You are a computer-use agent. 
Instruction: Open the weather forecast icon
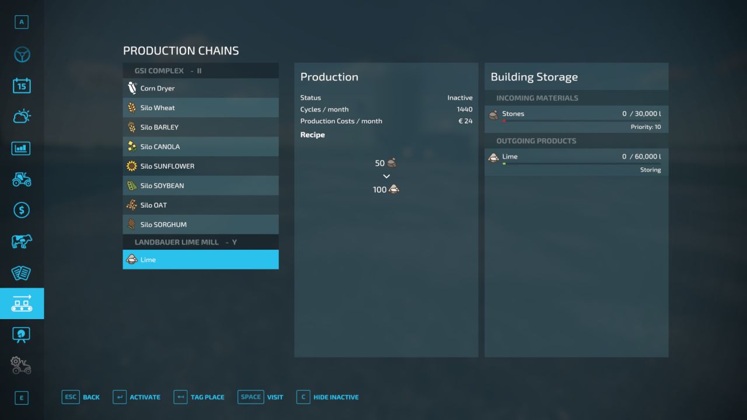[x=22, y=116]
